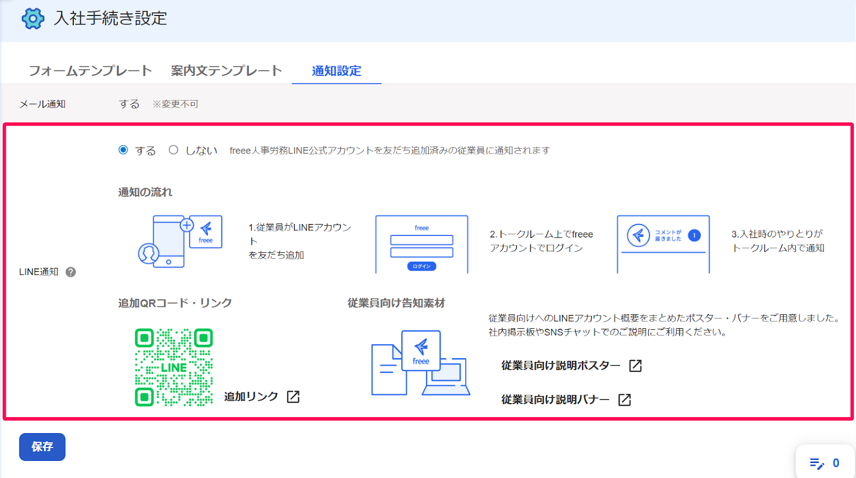Click the ※変更不可 note text

pos(175,104)
